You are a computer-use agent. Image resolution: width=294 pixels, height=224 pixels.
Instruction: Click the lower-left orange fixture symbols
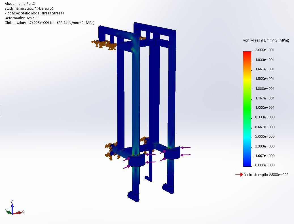(x=111, y=151)
